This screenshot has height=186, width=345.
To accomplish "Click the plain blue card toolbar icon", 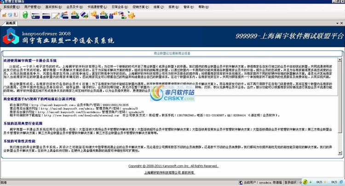I will [46, 16].
